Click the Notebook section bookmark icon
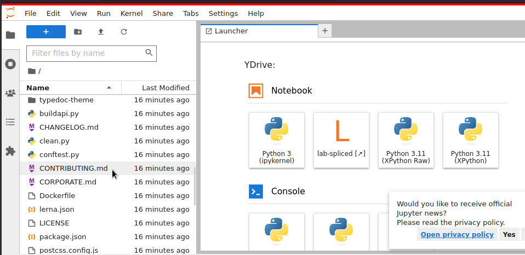525x255 pixels. [x=256, y=91]
